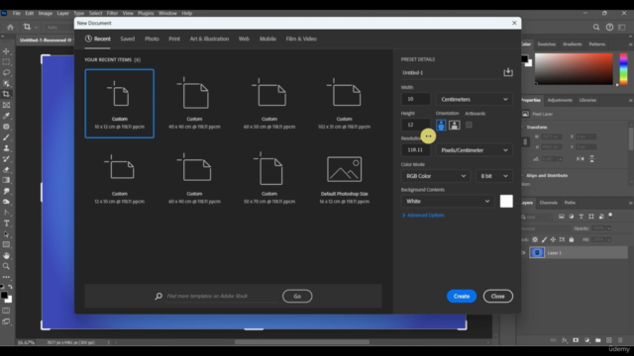Click the Adobe Stock template search field
Screen dimensions: 634x356
pos(222,297)
